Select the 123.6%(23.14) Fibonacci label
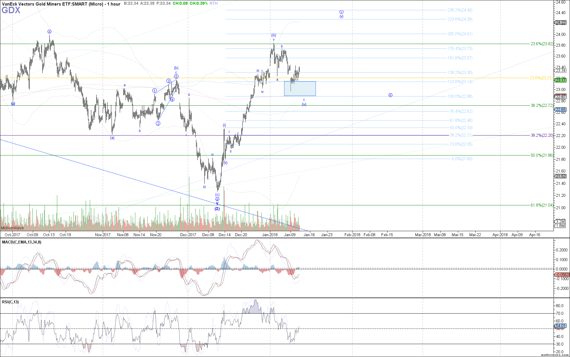 coord(460,82)
